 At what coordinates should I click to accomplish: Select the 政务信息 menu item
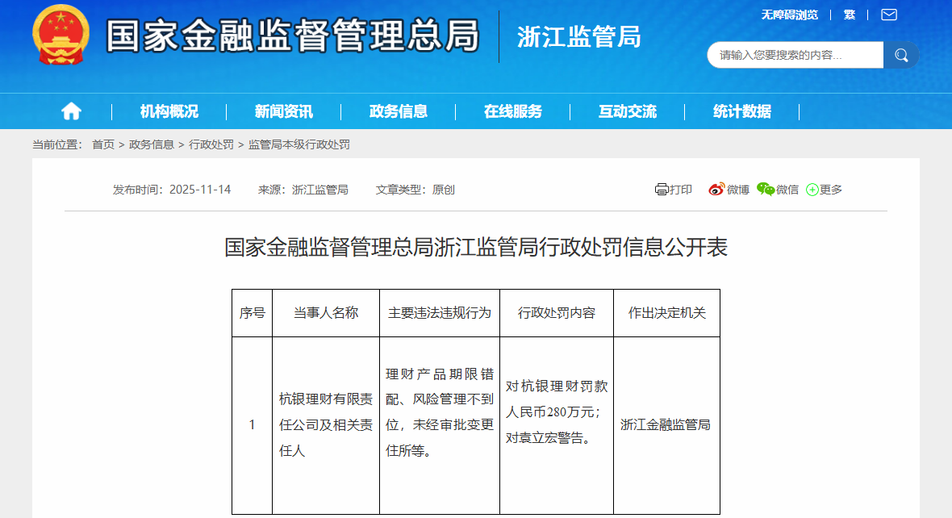tap(399, 111)
